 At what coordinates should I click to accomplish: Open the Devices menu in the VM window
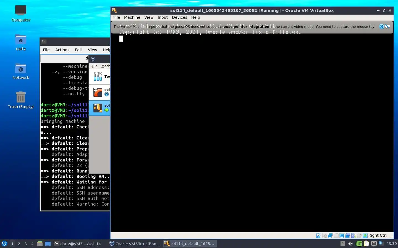pos(179,17)
